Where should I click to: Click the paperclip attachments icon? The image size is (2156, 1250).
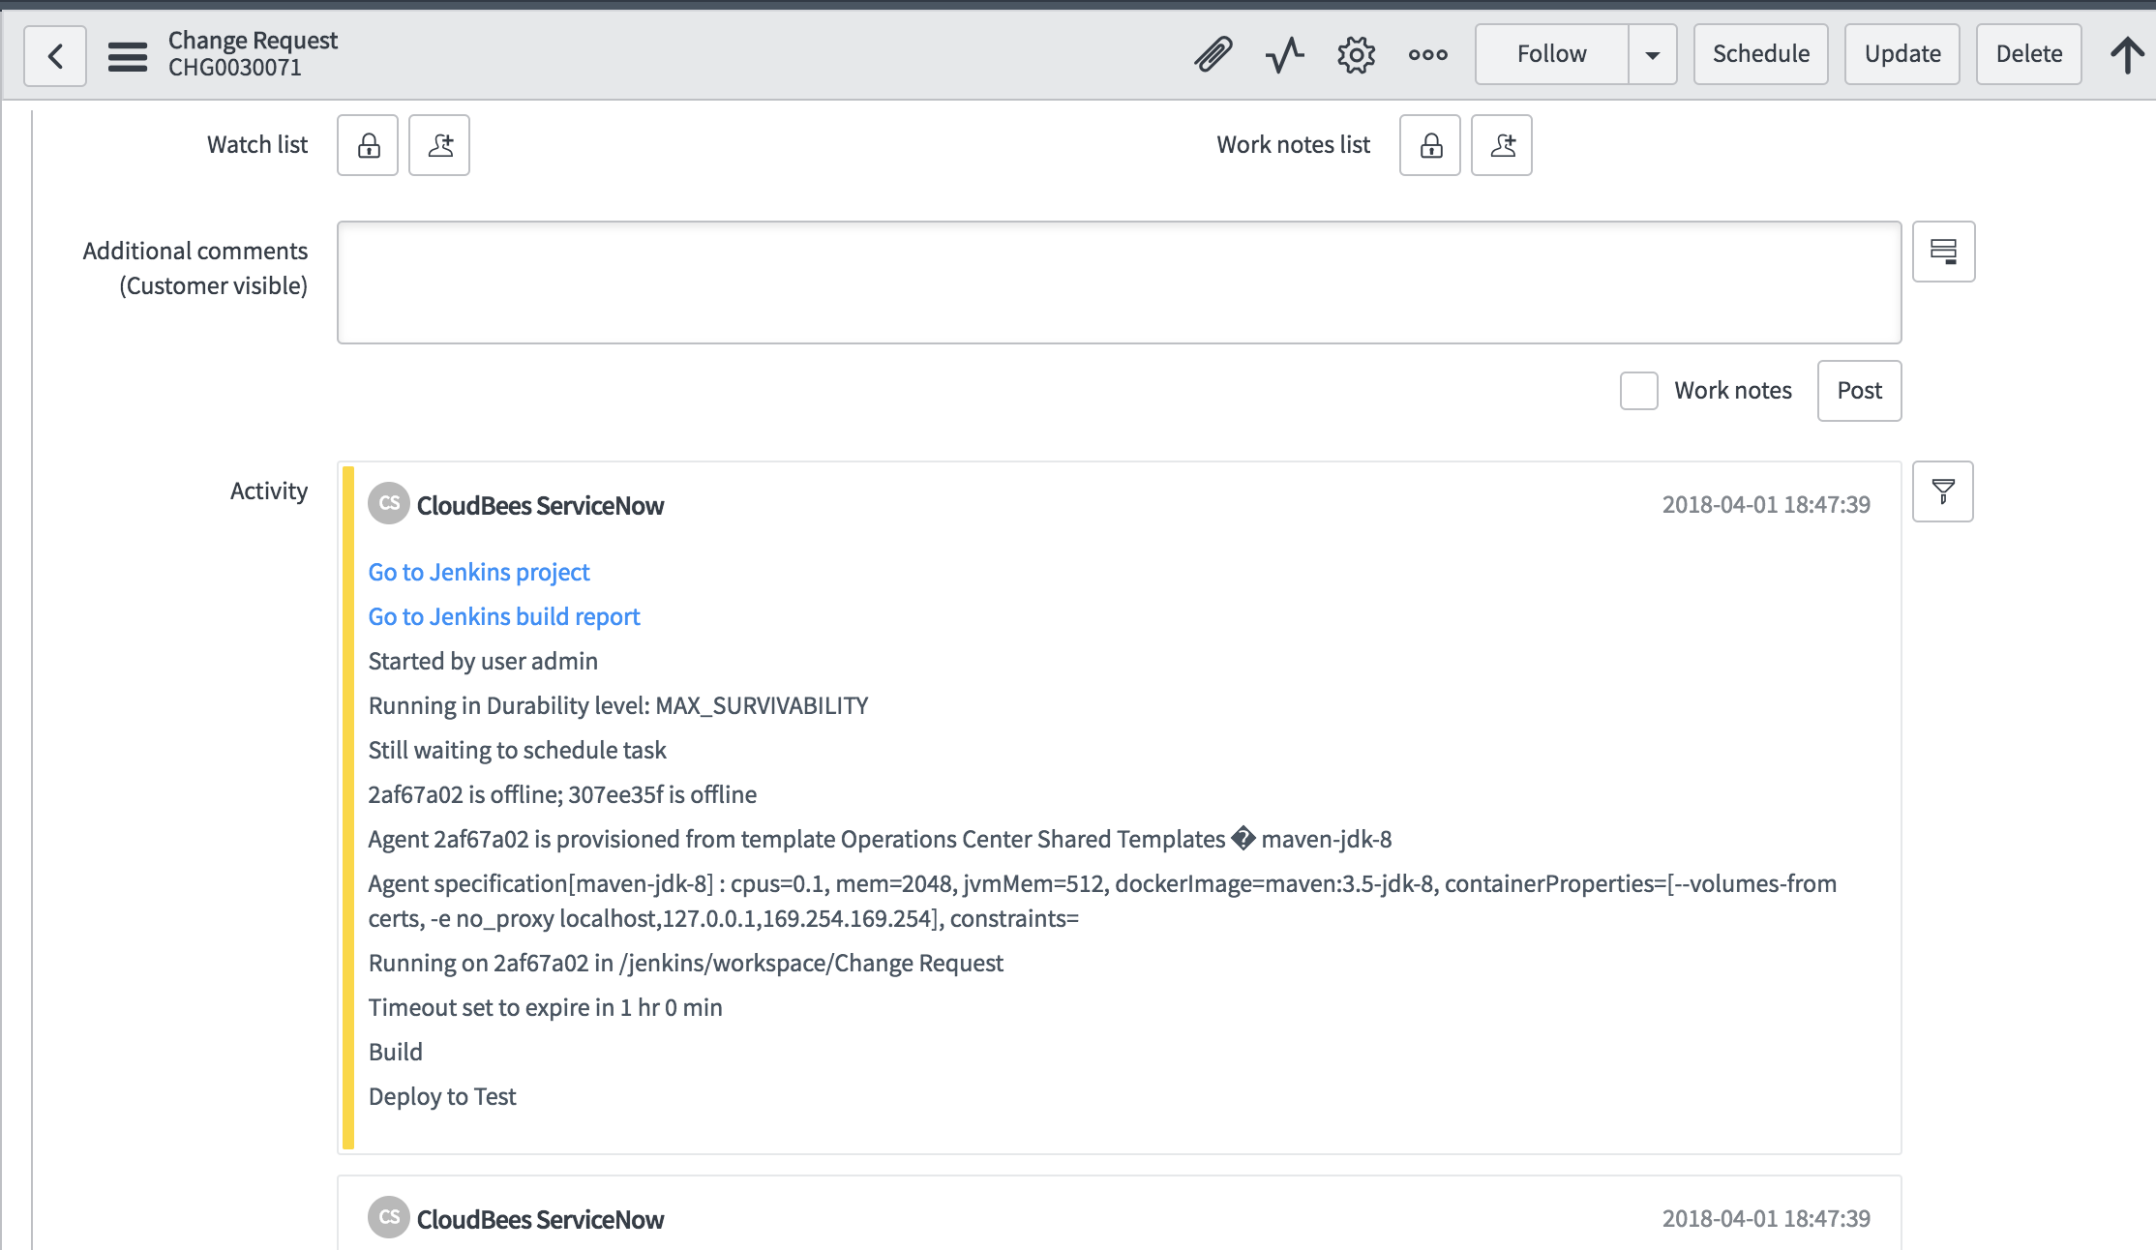pos(1213,55)
